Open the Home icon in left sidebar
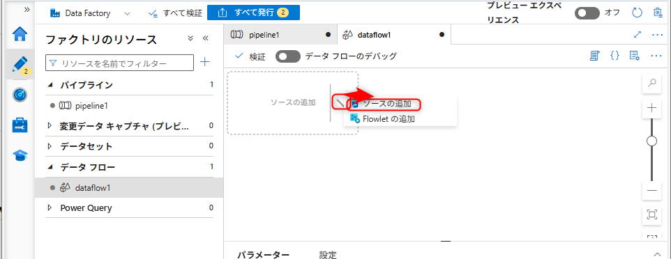 click(20, 33)
